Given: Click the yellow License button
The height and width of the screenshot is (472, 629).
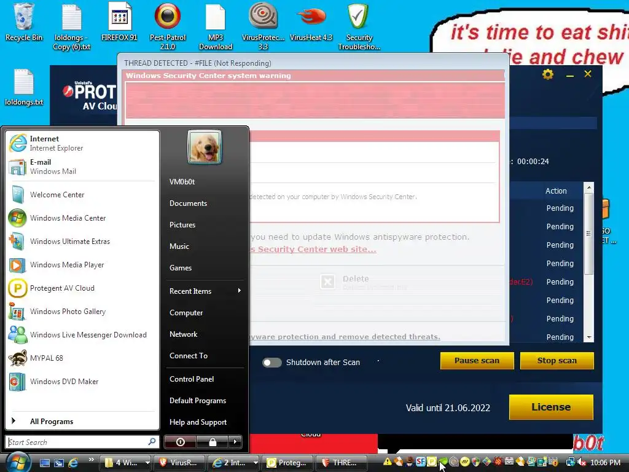Looking at the screenshot, I should tap(551, 407).
